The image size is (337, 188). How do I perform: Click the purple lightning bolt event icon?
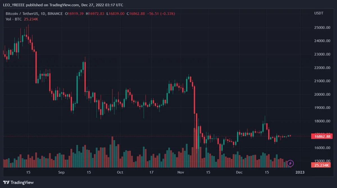coord(290,163)
